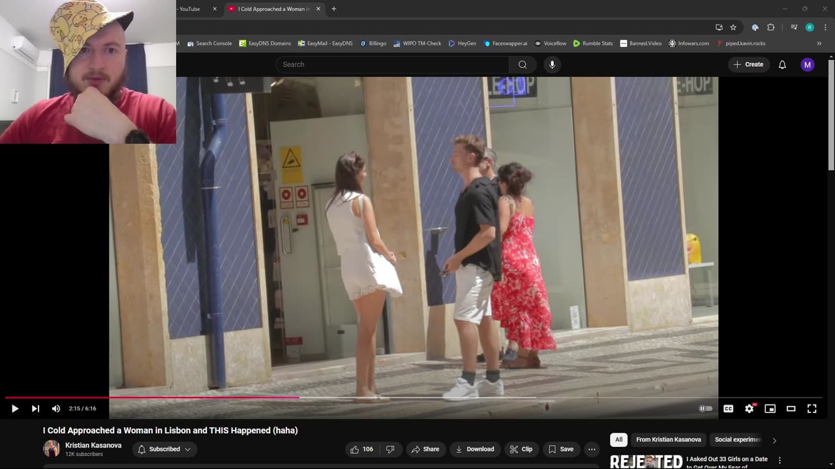Open Rumble Stats bookmark
Image resolution: width=835 pixels, height=469 pixels.
pos(593,44)
